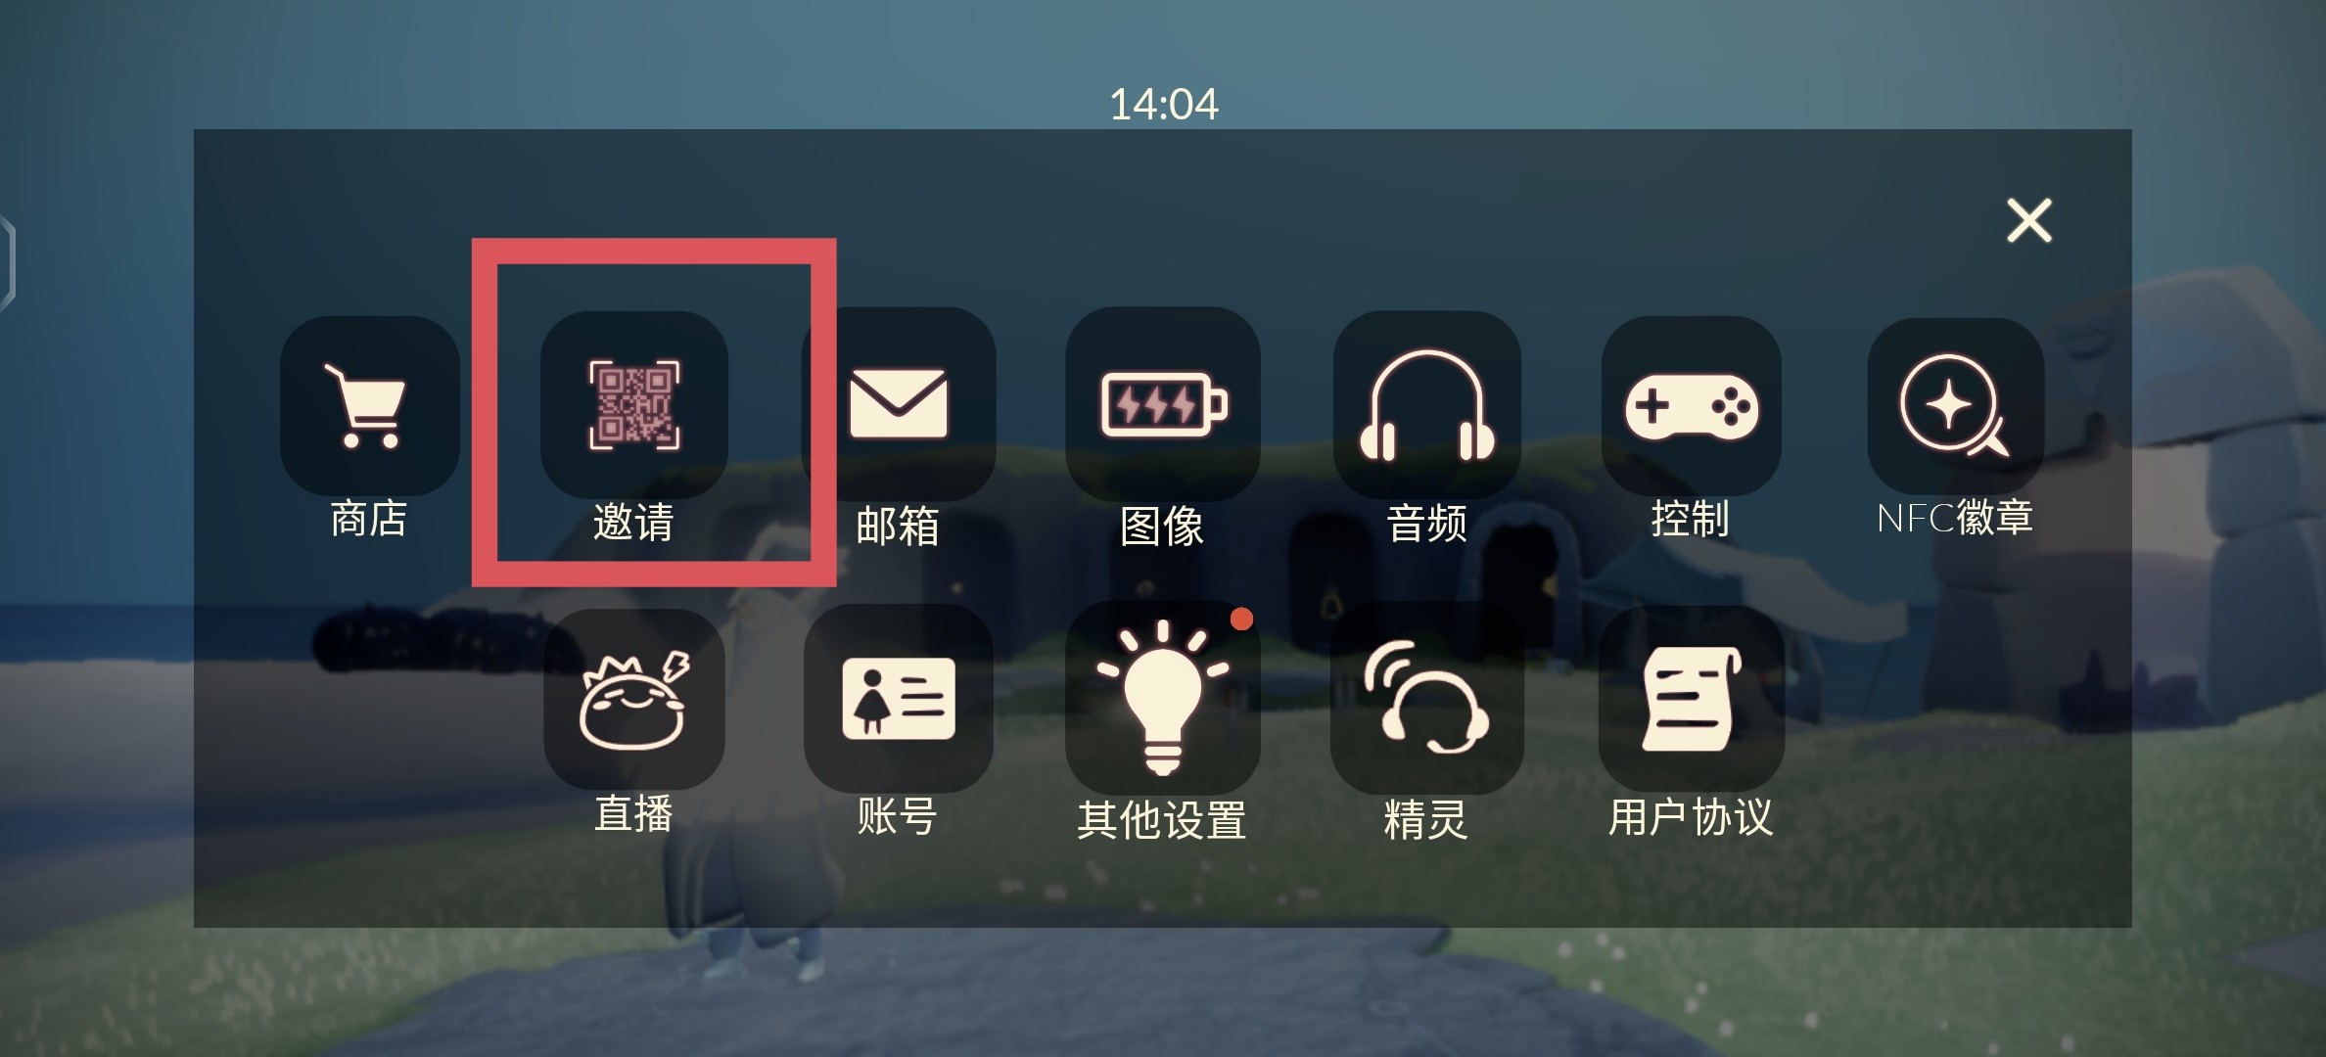Image resolution: width=2326 pixels, height=1057 pixels.
Task: Click the 邮箱 text label
Action: (898, 526)
